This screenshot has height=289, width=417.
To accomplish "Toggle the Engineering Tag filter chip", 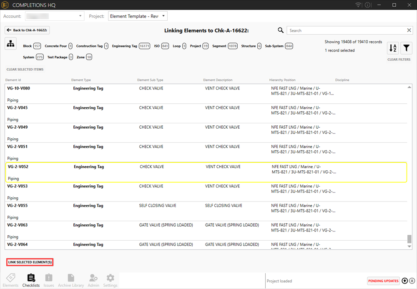I will [131, 46].
